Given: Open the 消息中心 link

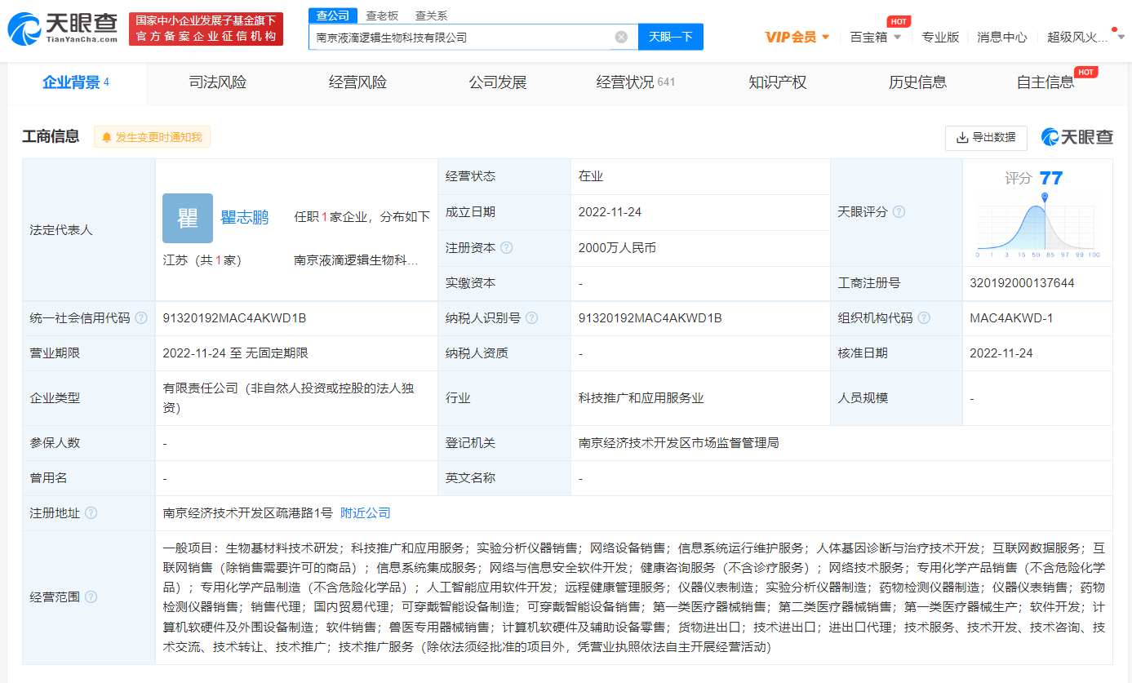Looking at the screenshot, I should 1001,37.
